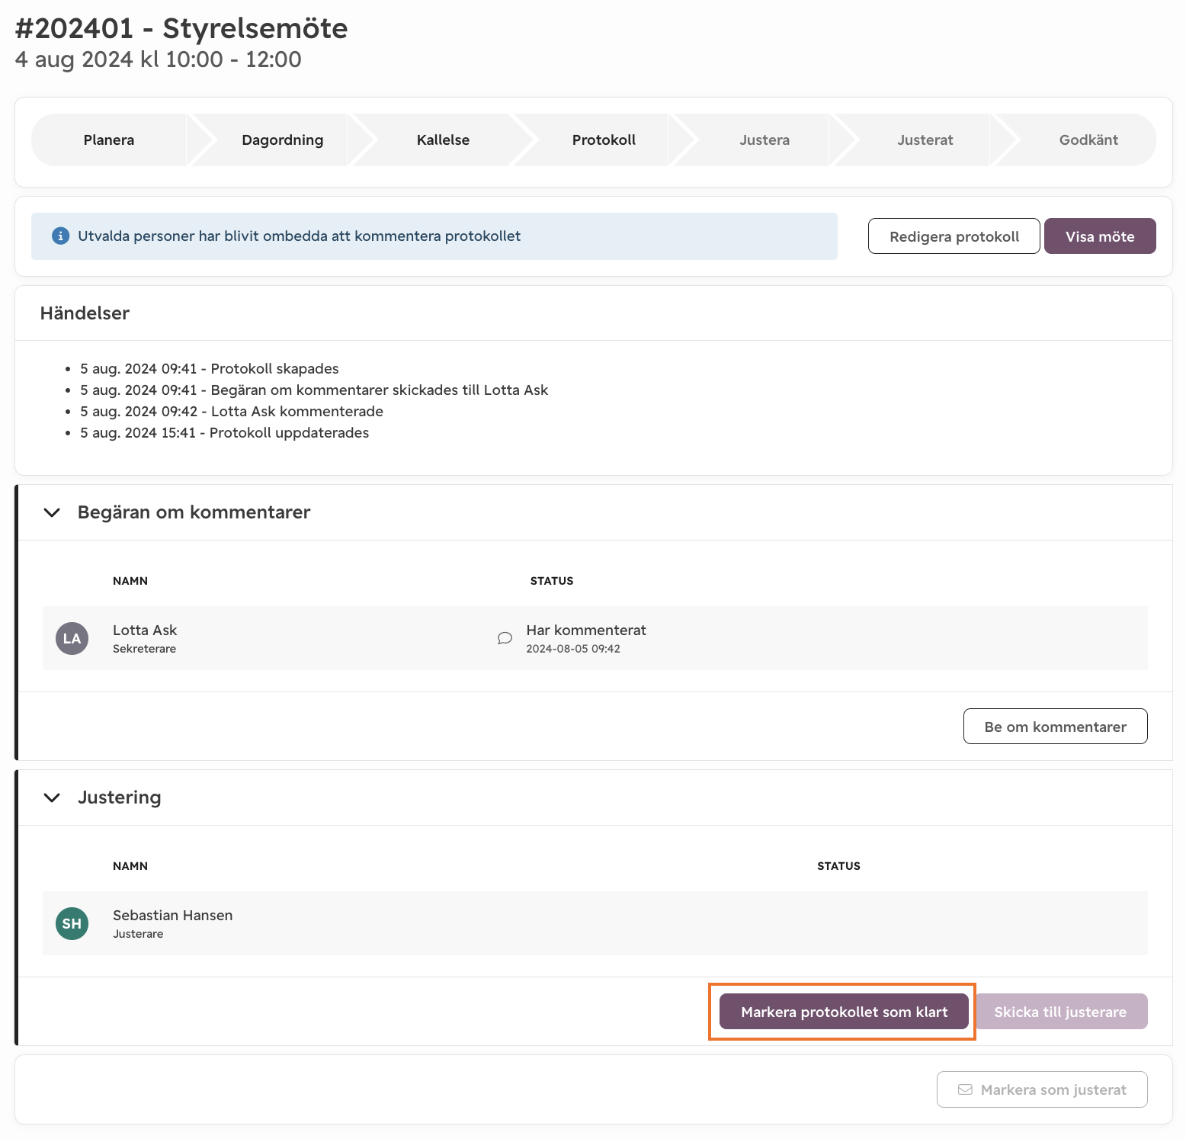Click envelope icon in Markera som justerat

point(965,1089)
